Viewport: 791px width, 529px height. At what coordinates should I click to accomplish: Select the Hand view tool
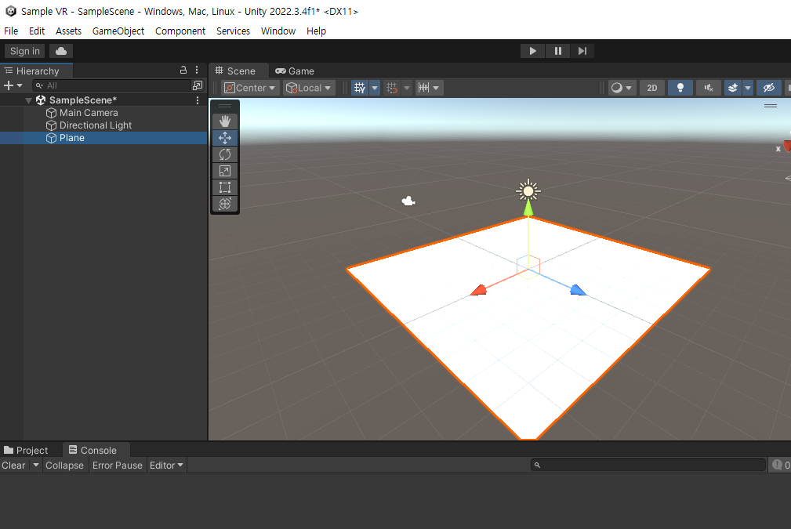(225, 121)
